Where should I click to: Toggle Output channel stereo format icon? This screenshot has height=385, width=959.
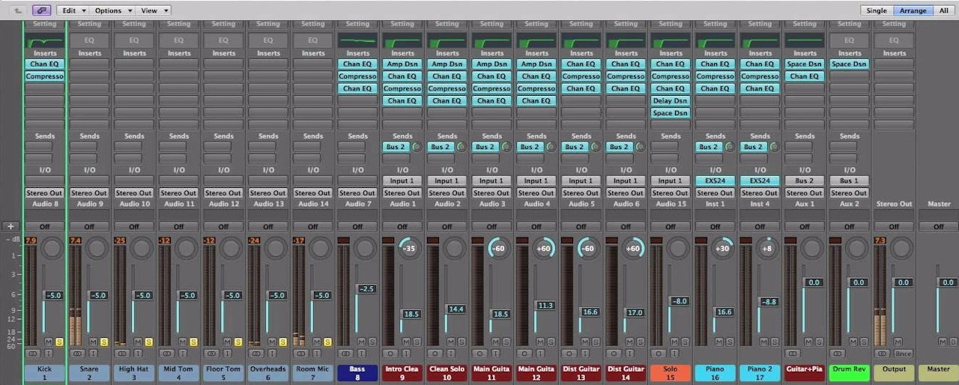pos(882,353)
